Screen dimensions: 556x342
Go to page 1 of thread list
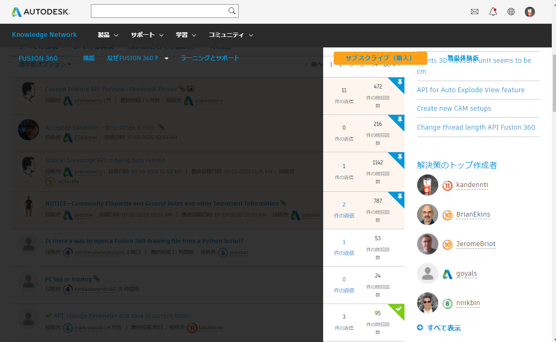pyautogui.click(x=331, y=64)
